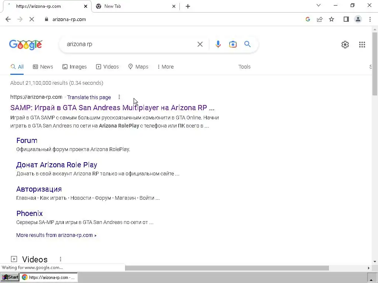Share this page via share icon

tap(320, 19)
